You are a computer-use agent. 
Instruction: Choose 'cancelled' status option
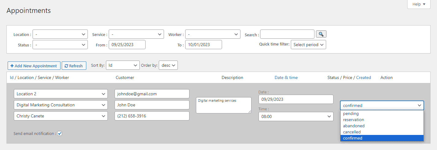[352, 132]
